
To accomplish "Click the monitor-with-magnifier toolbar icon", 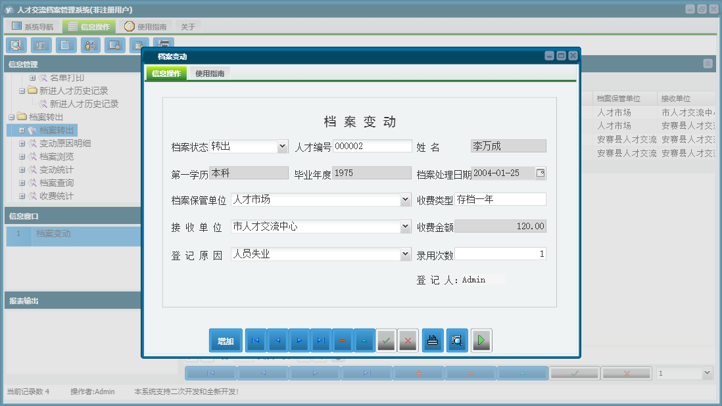I will pyautogui.click(x=114, y=45).
